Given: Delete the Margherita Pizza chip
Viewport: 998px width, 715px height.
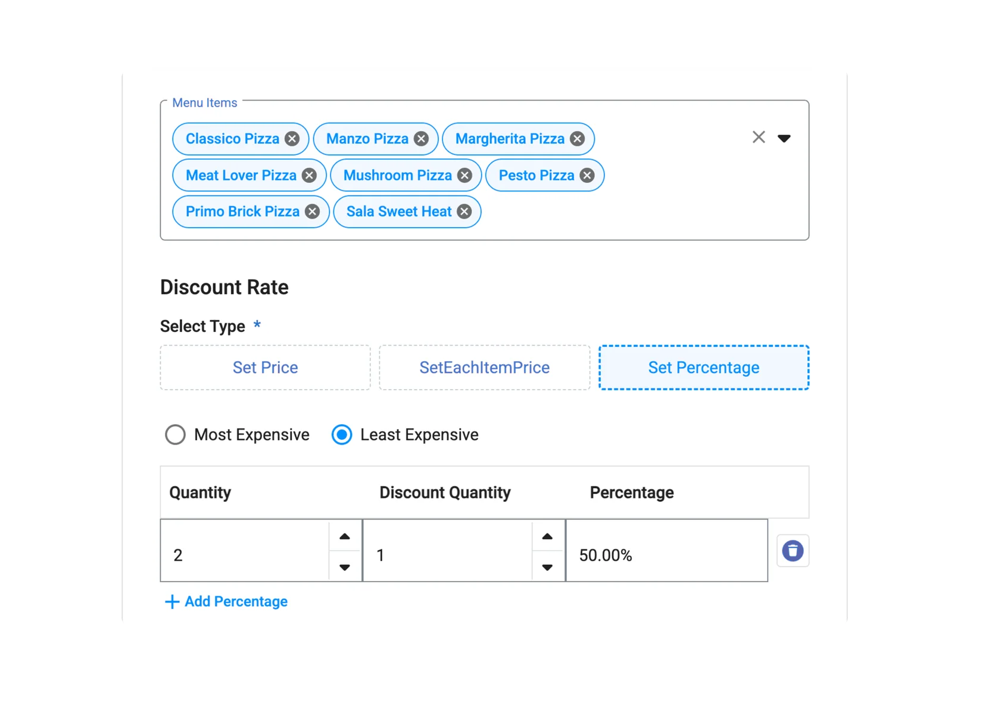Looking at the screenshot, I should (577, 139).
